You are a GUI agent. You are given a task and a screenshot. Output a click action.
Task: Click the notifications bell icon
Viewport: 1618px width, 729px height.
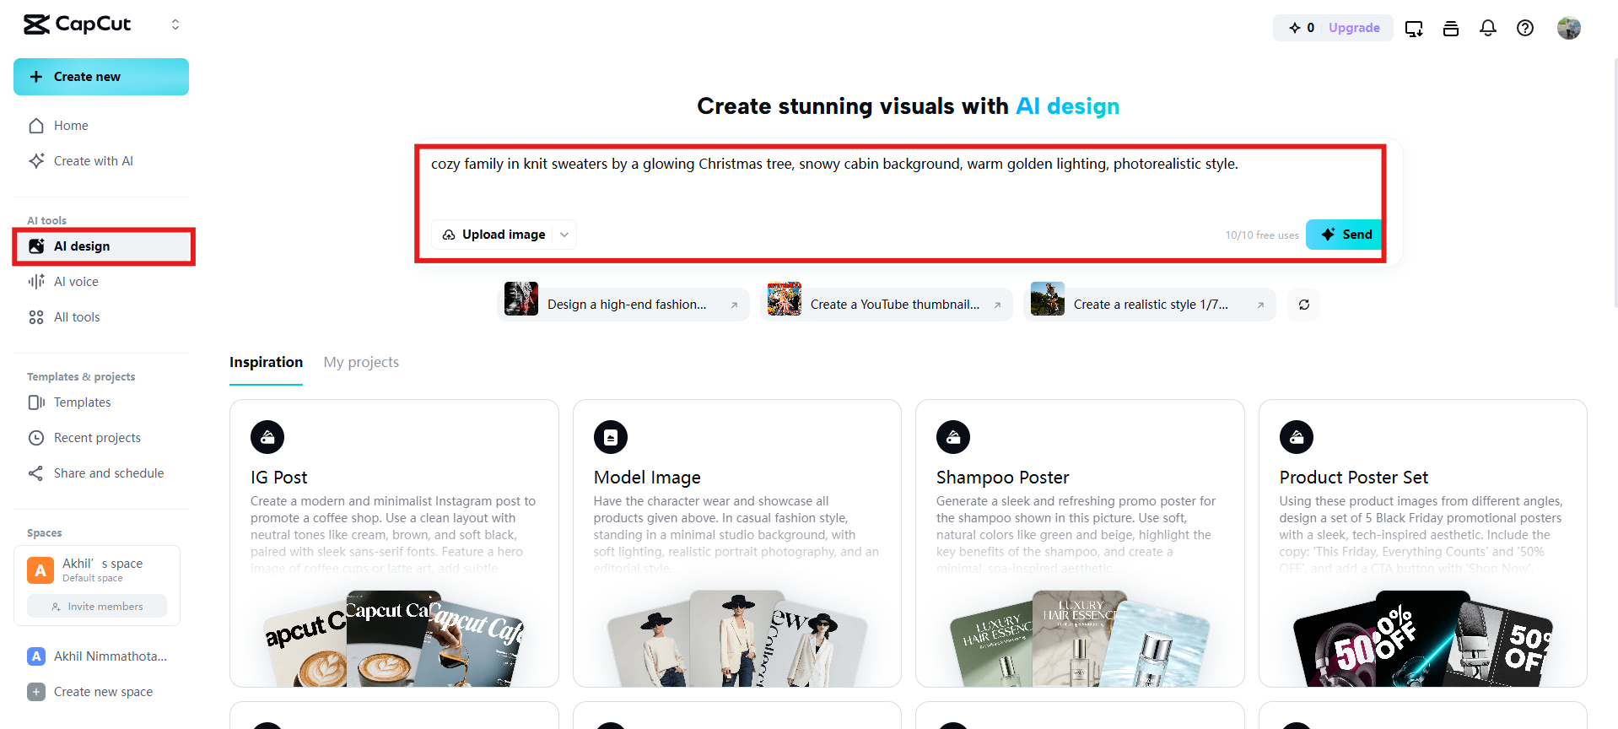(1488, 28)
